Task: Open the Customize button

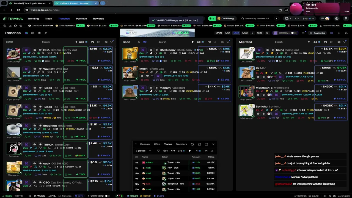Action: click(x=317, y=33)
